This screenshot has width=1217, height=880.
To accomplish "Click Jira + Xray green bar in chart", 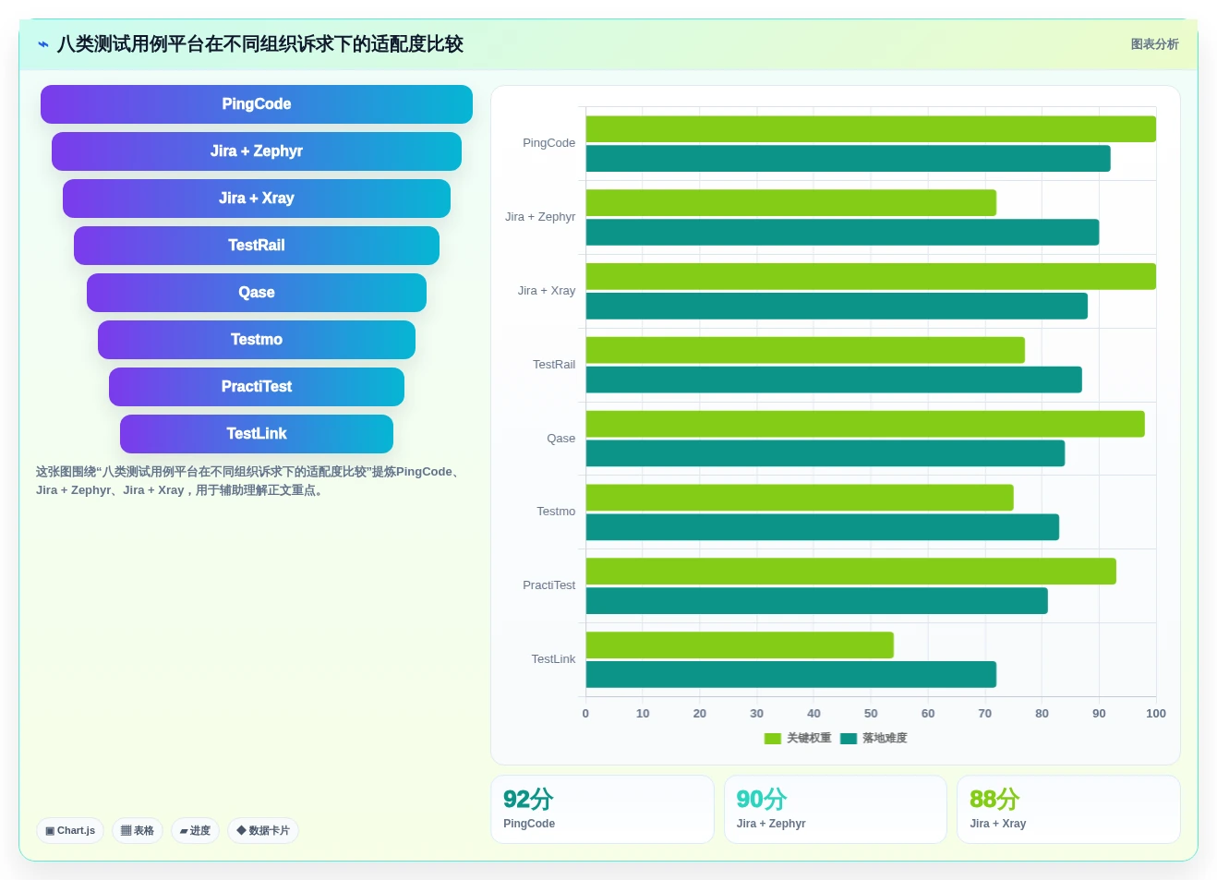I will pos(871,277).
